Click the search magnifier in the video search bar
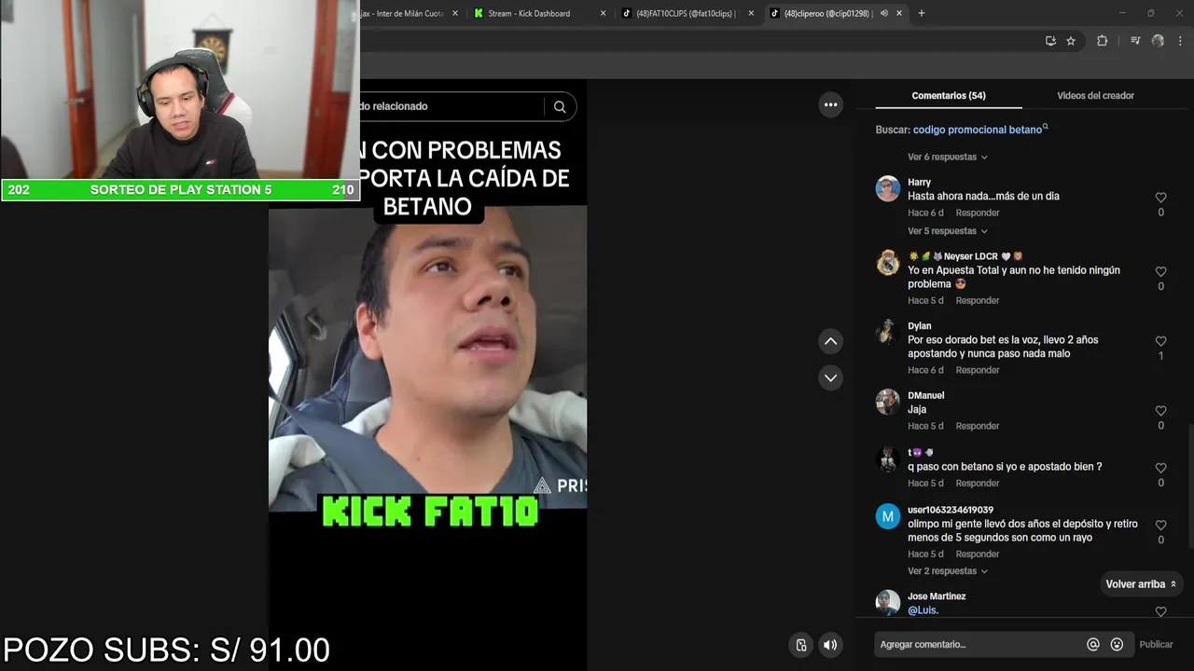This screenshot has height=671, width=1194. 560,106
